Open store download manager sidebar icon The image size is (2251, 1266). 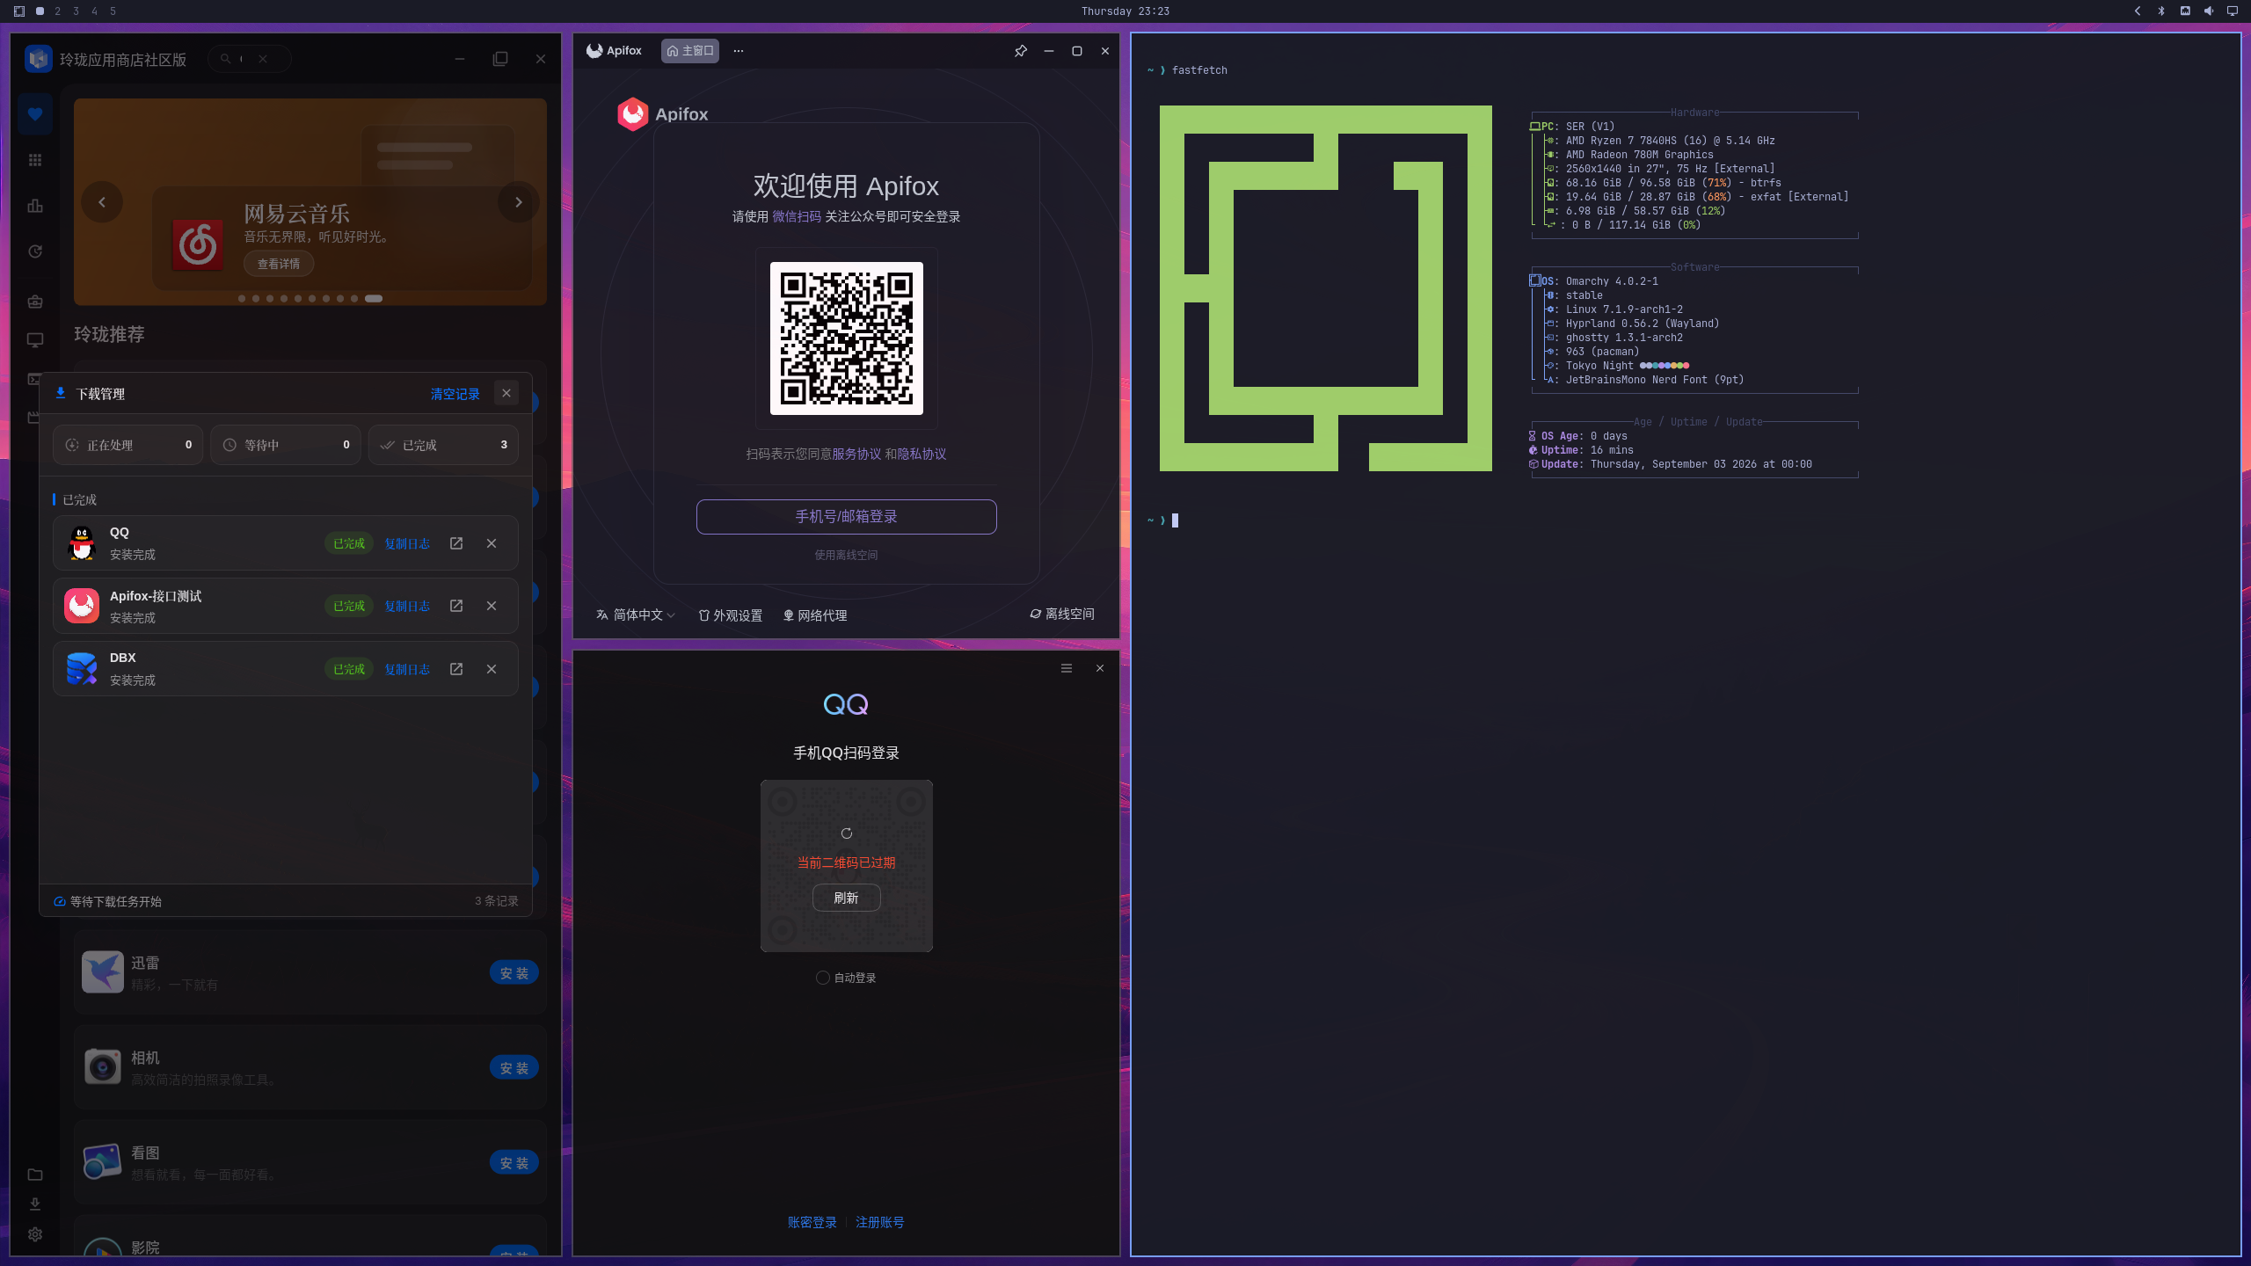(x=35, y=1204)
